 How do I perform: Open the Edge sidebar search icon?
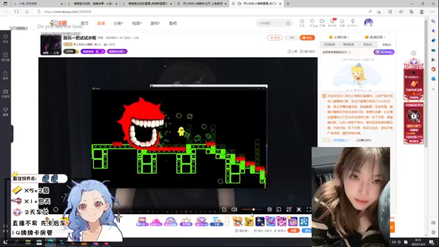coord(433,21)
